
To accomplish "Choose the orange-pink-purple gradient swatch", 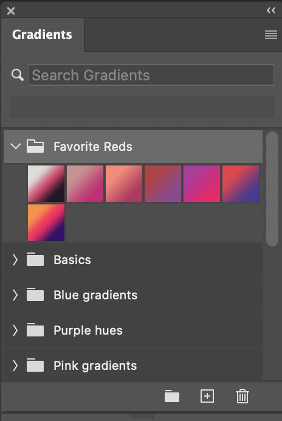I will (x=46, y=223).
